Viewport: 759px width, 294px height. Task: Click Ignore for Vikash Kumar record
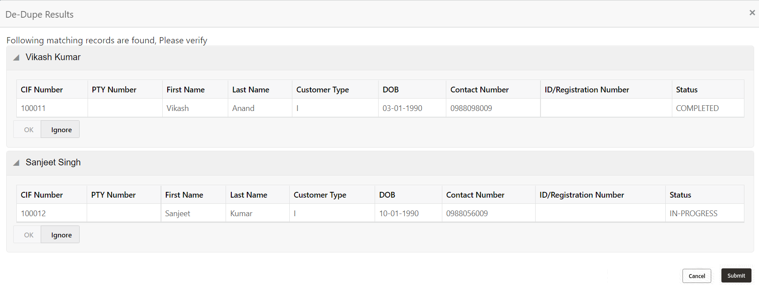pyautogui.click(x=61, y=130)
